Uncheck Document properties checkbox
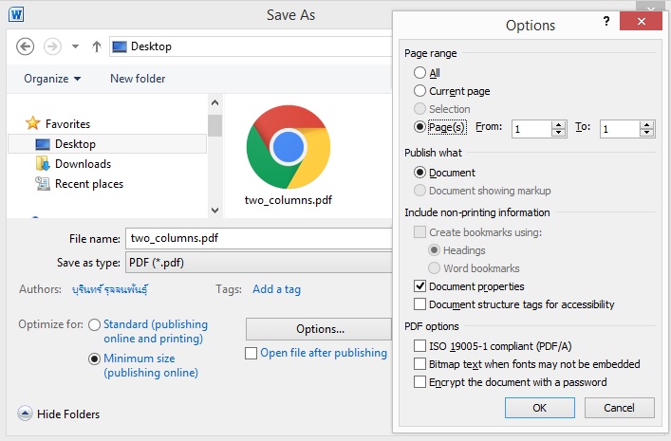Screen dimensions: 671x441 (x=420, y=286)
